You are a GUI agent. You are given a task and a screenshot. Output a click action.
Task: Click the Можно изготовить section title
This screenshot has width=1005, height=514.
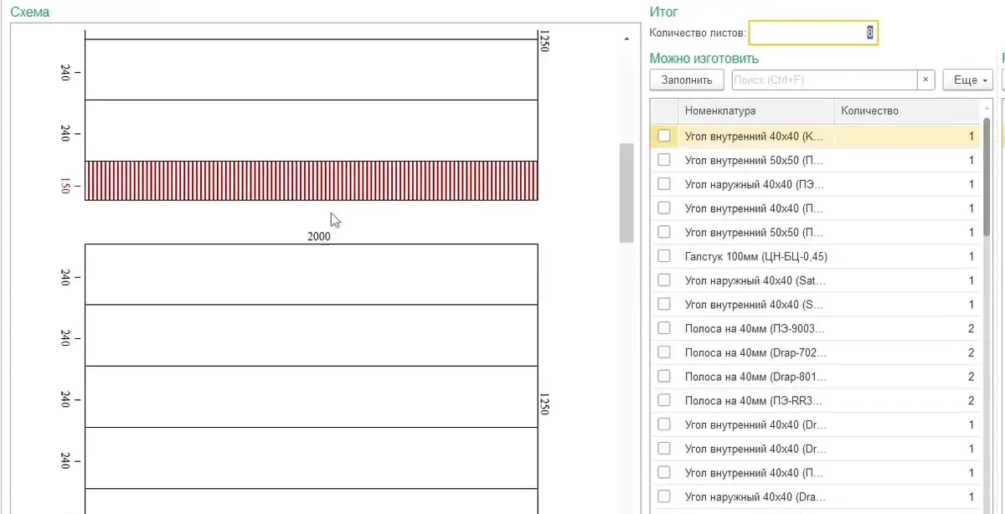(704, 59)
